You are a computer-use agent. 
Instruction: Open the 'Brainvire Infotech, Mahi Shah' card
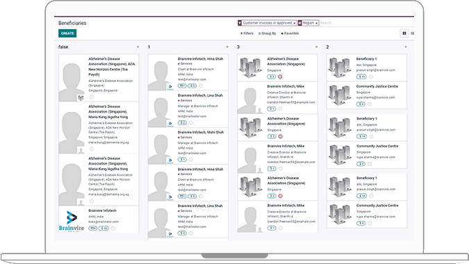click(188, 146)
